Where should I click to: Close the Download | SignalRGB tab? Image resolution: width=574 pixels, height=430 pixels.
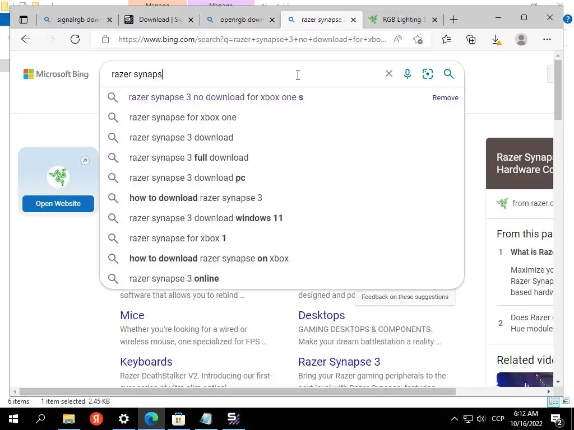pyautogui.click(x=191, y=20)
